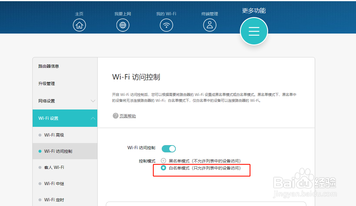Open 我要上网 via the globe icon
The width and height of the screenshot is (356, 206).
pyautogui.click(x=123, y=25)
